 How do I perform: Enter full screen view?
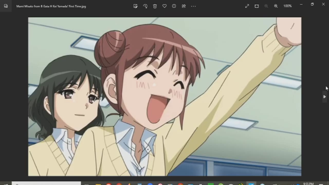[x=247, y=6]
